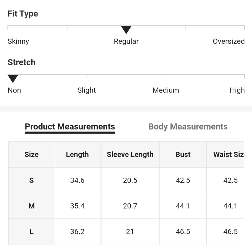Click the Fit Type triangle marker
Viewport: 252px width, 251px height.
(x=126, y=30)
